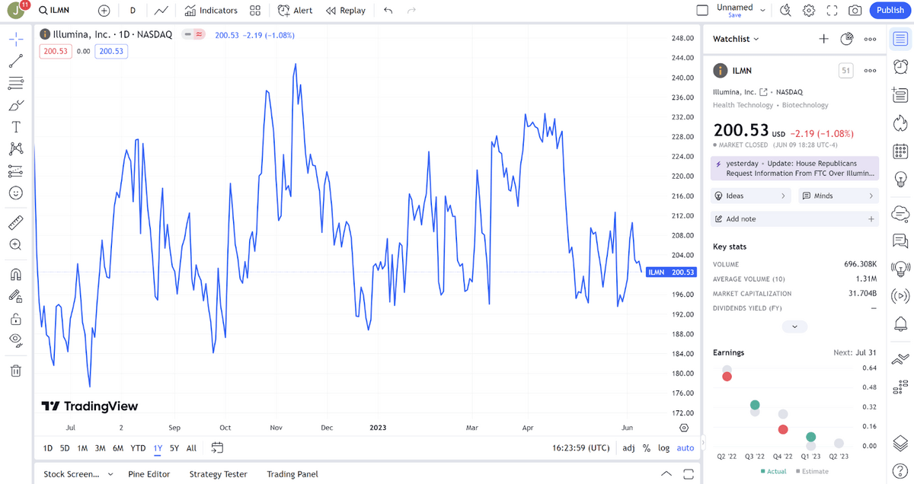Open the go to date calendar icon

(217, 448)
